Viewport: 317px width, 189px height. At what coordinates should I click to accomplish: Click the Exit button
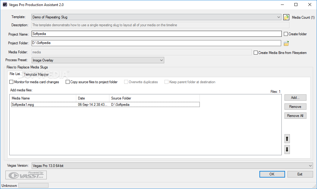click(300, 174)
